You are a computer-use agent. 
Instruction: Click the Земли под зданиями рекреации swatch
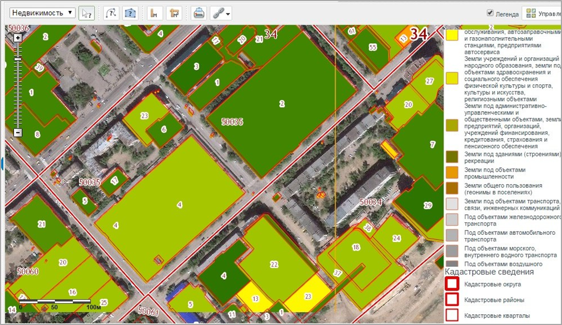coord(452,157)
